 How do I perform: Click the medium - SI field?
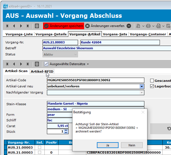click(60, 109)
